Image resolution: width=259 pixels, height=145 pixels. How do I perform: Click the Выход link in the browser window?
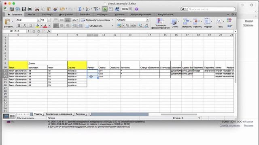[x=249, y=21]
